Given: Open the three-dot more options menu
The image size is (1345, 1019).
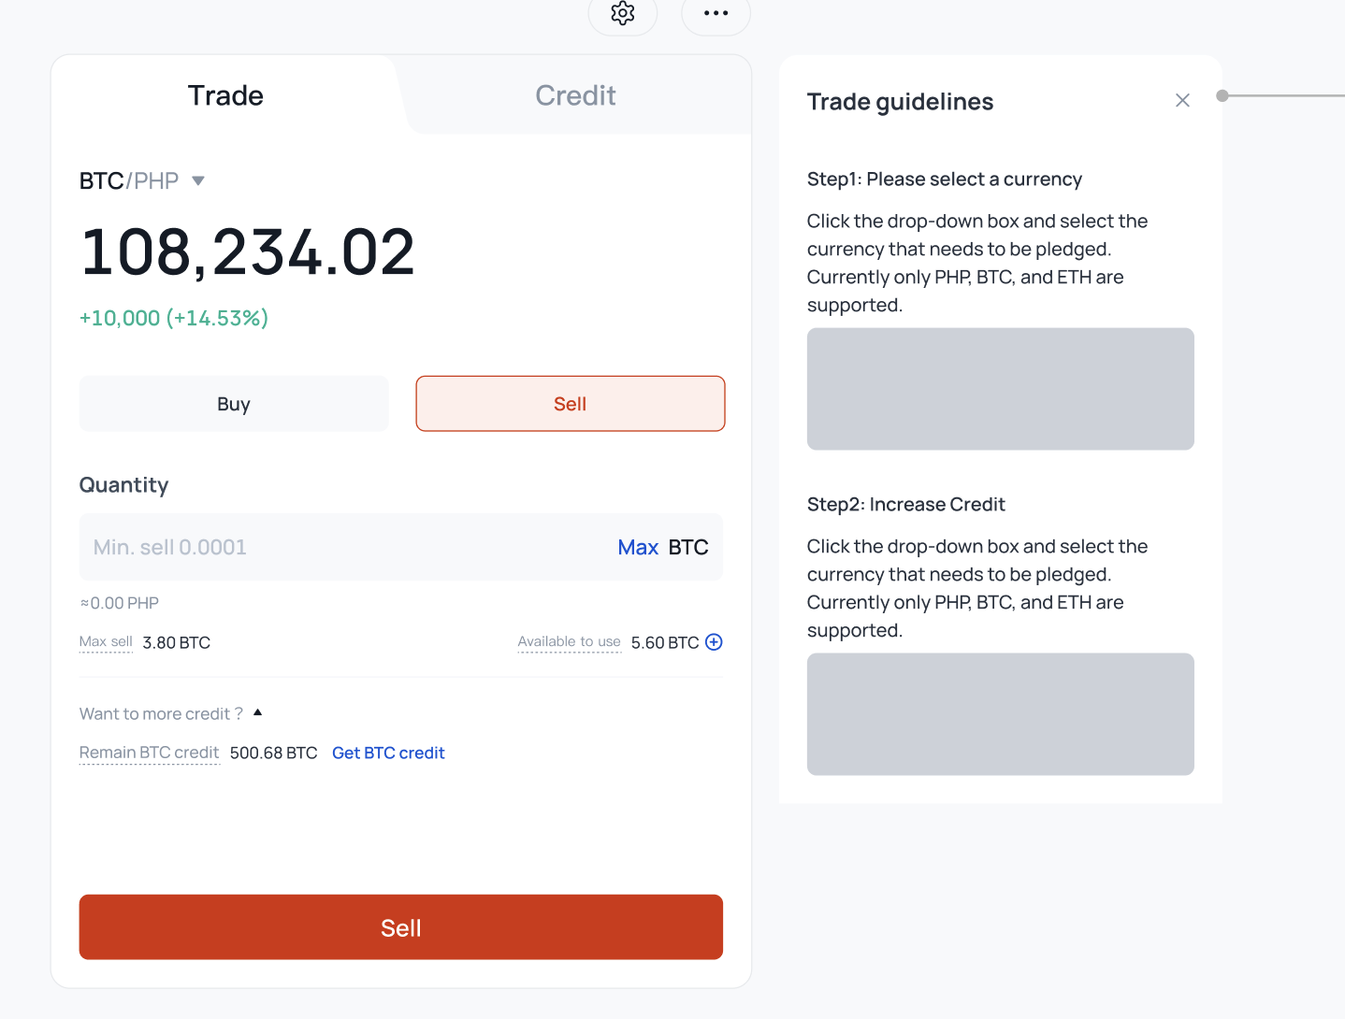Looking at the screenshot, I should coord(716,14).
